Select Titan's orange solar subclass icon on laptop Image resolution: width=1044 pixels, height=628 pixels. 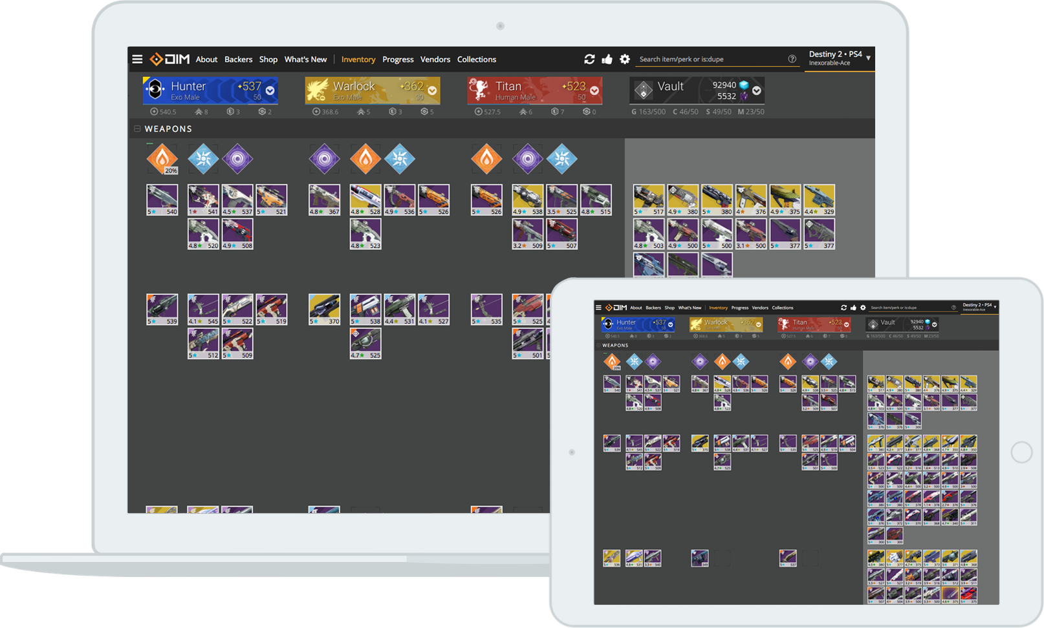(486, 159)
